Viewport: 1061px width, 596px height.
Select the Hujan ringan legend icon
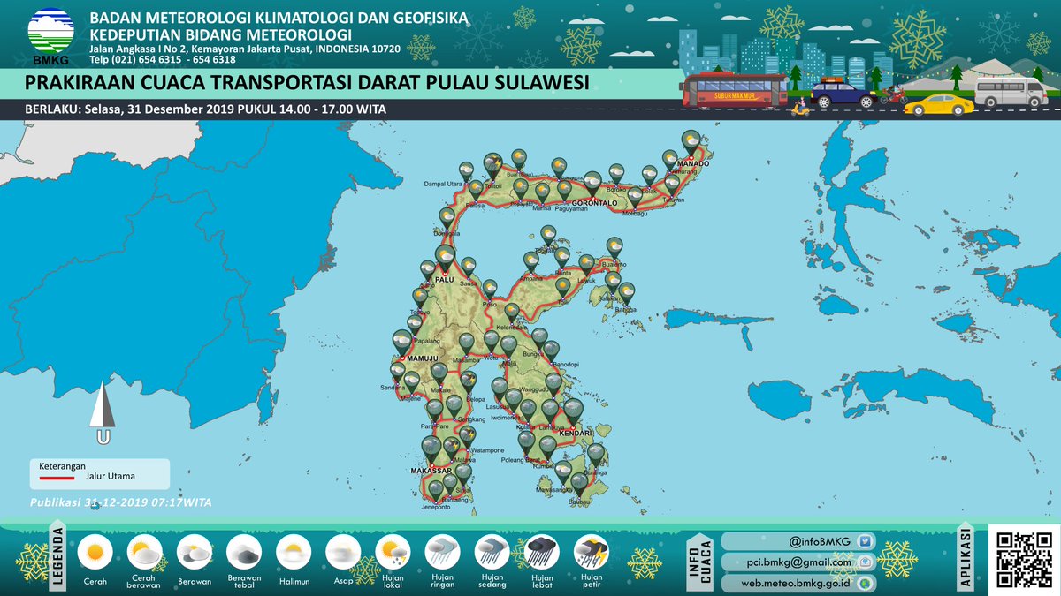pos(443,553)
